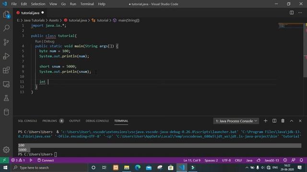Image resolution: width=307 pixels, height=172 pixels.
Task: Click Debug code lens above main
Action: (x=49, y=42)
